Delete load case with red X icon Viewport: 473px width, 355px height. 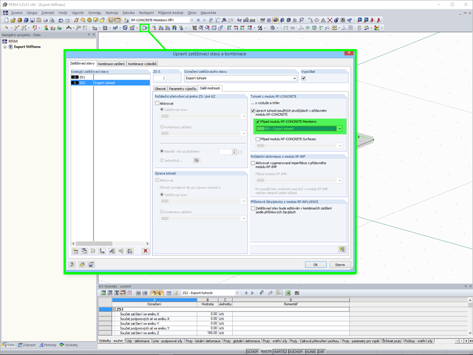click(x=146, y=251)
